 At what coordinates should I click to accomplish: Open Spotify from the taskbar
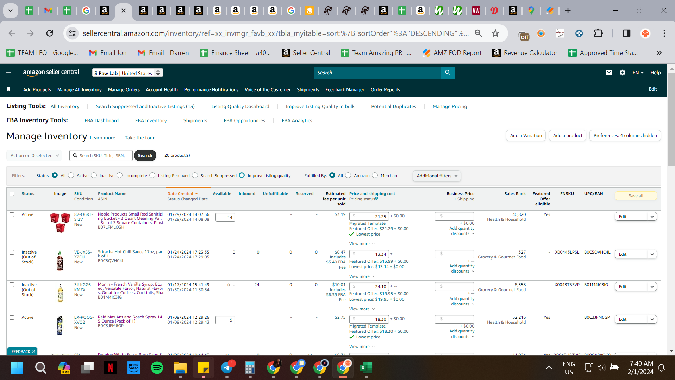(x=157, y=368)
